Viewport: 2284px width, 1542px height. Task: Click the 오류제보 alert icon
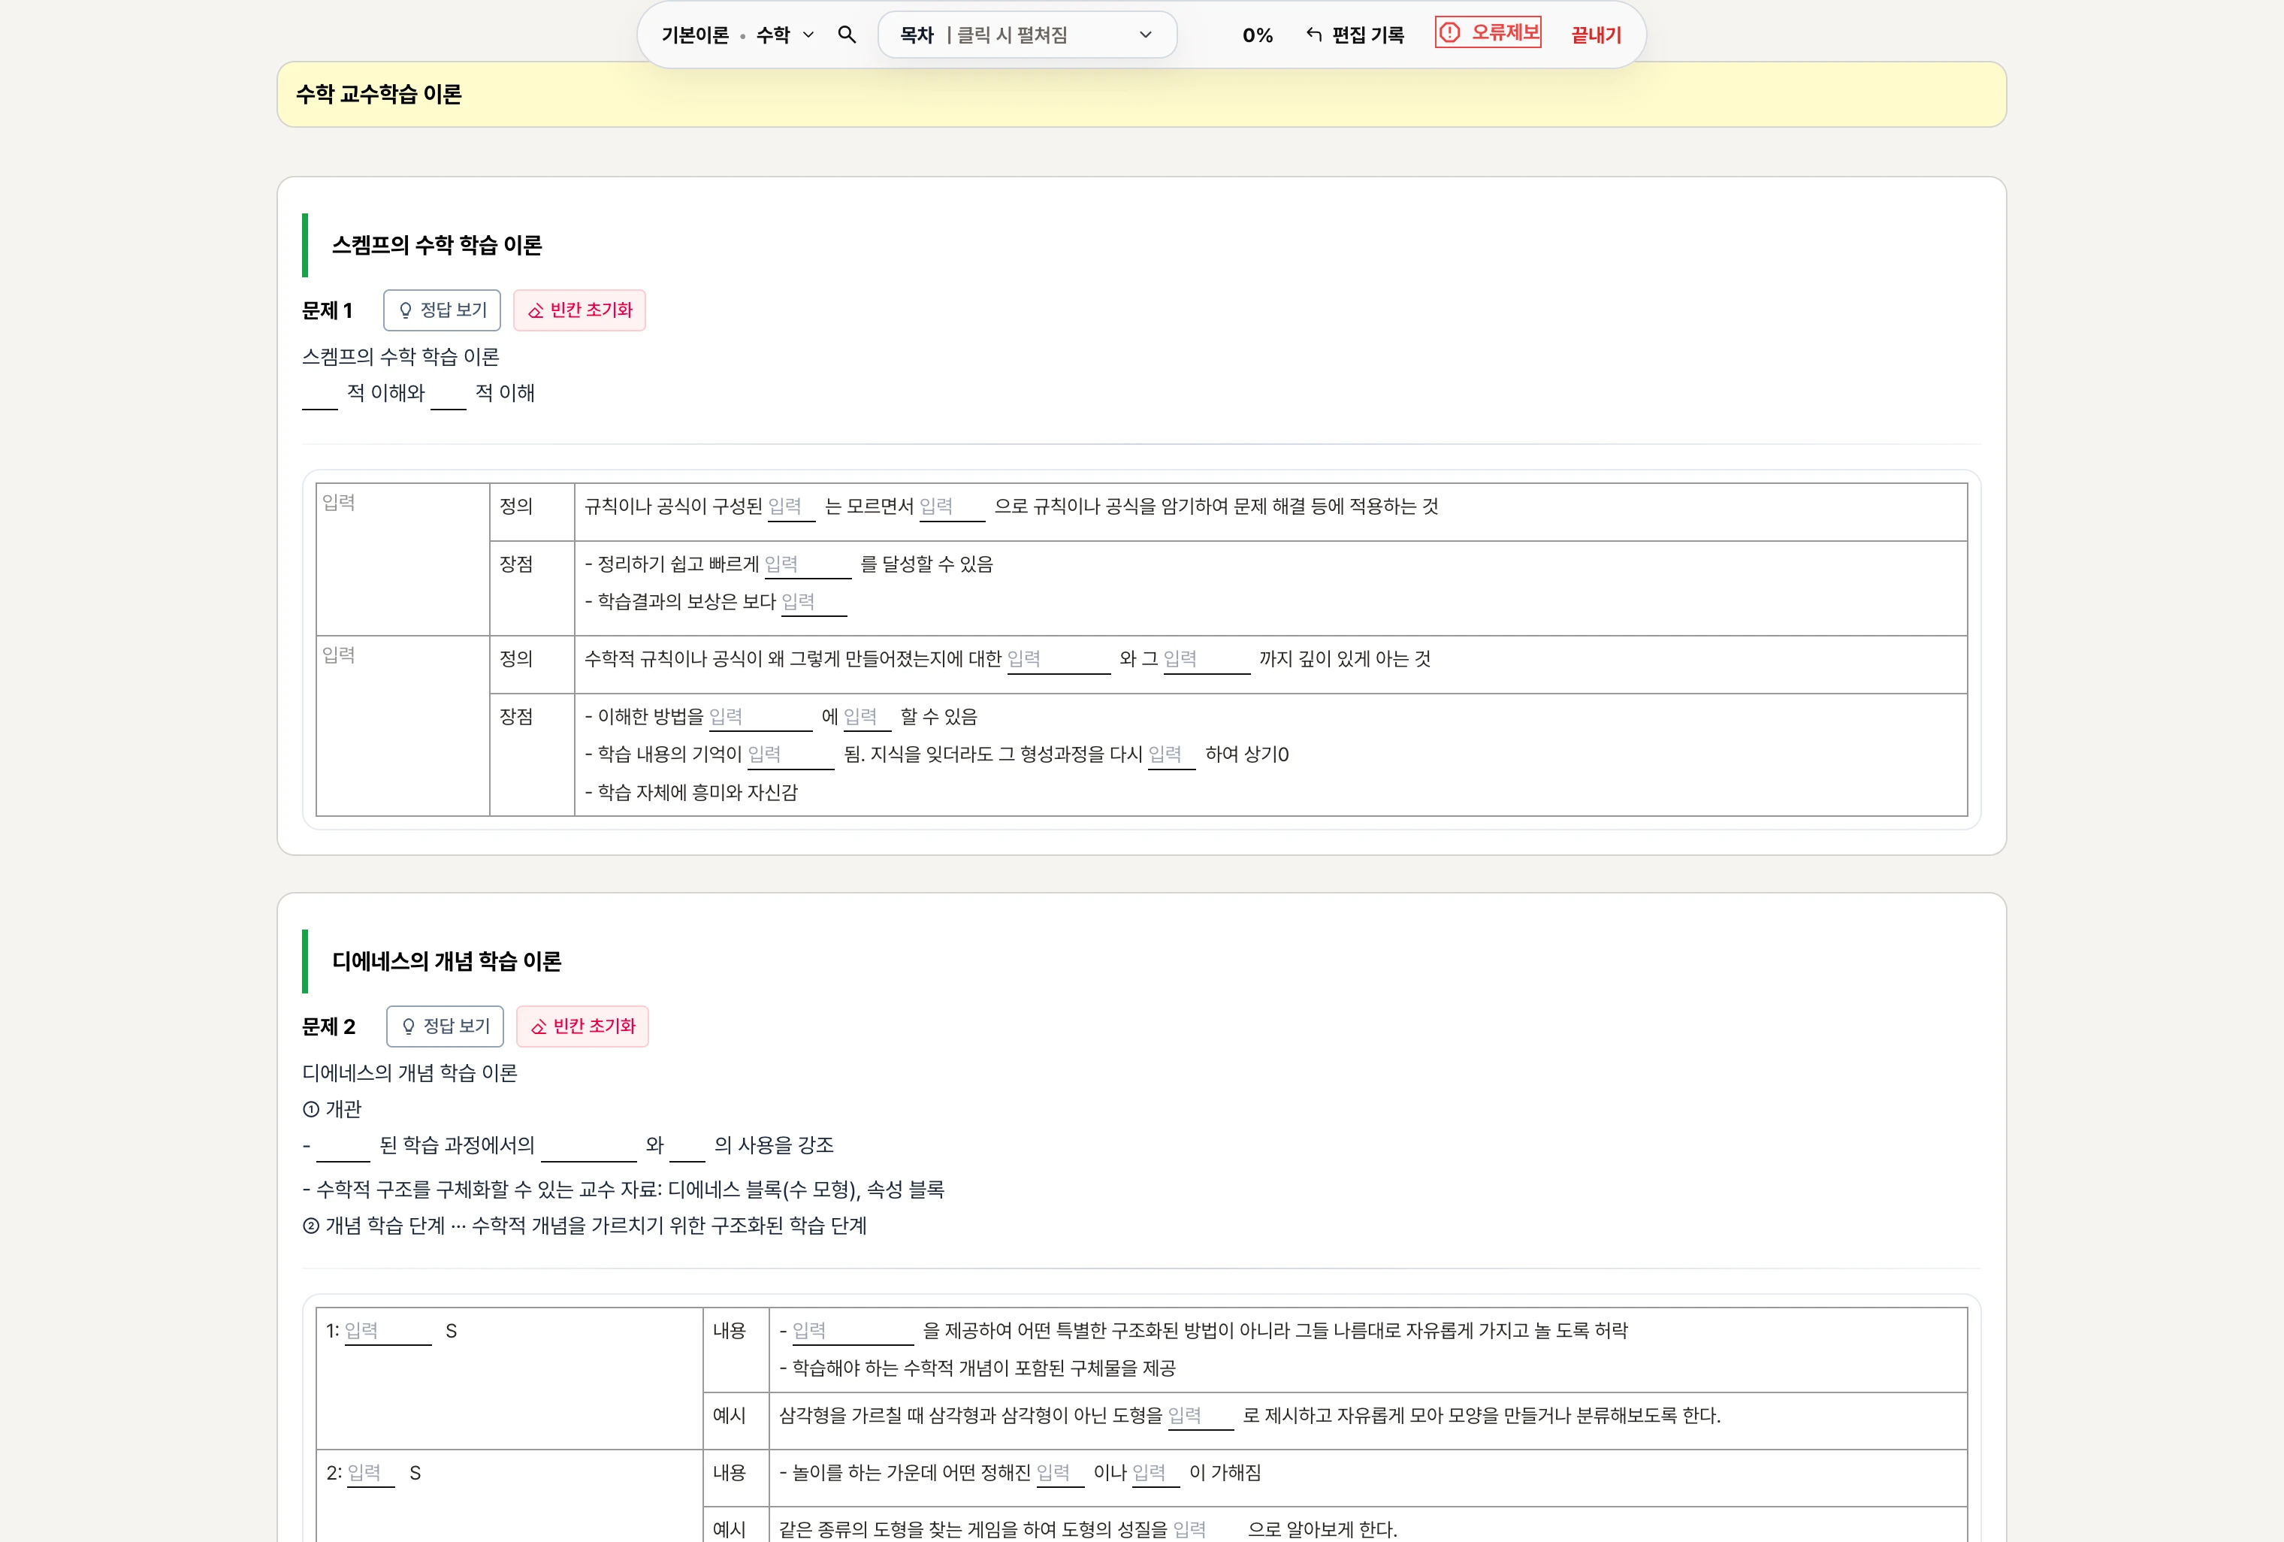1449,32
